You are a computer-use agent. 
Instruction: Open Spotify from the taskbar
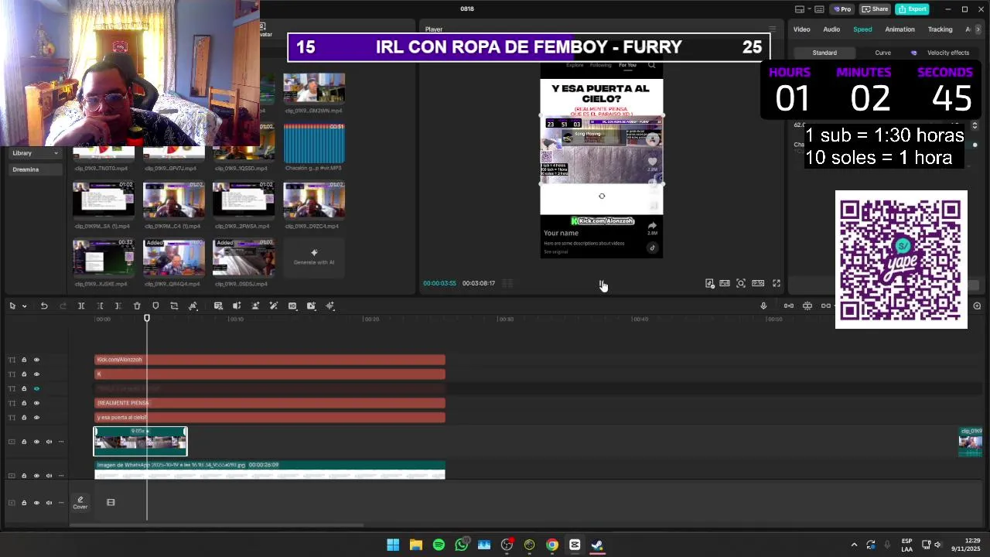439,545
